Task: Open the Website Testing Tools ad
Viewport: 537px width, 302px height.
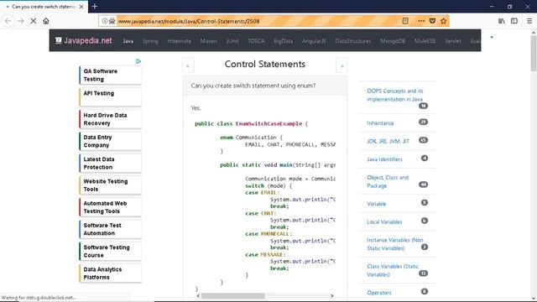Action: [110, 185]
